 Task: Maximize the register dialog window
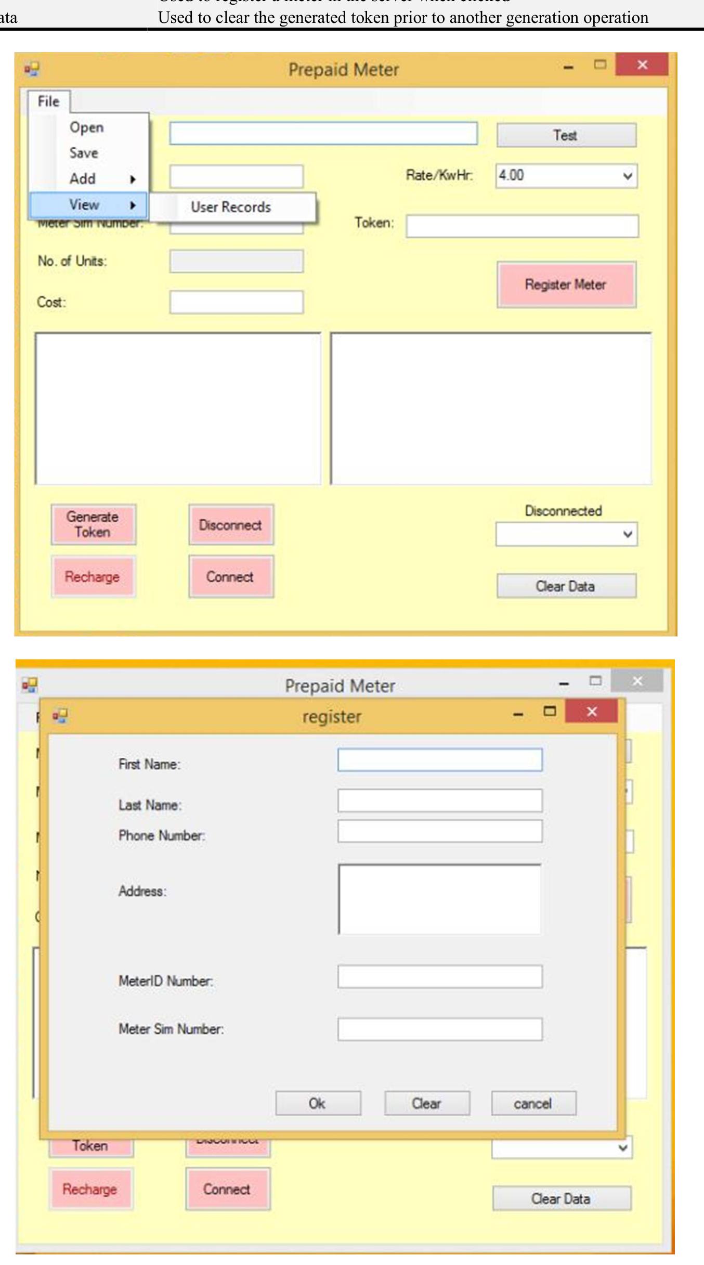click(550, 711)
